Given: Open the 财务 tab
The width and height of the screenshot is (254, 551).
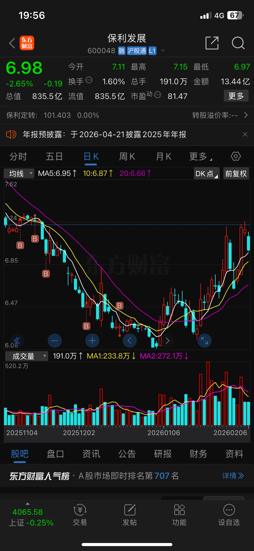Looking at the screenshot, I should (198, 454).
